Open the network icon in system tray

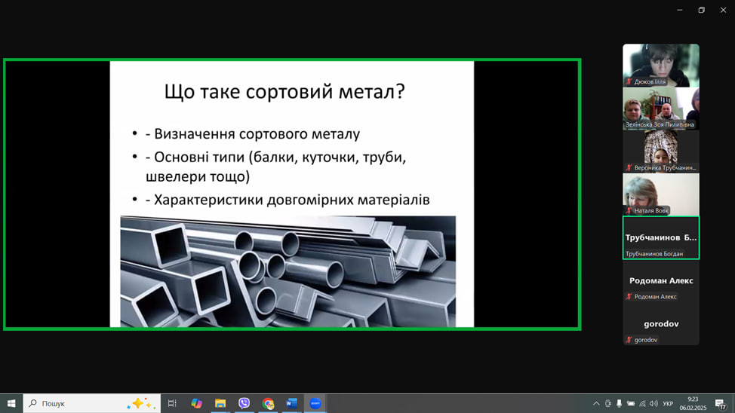tap(642, 403)
